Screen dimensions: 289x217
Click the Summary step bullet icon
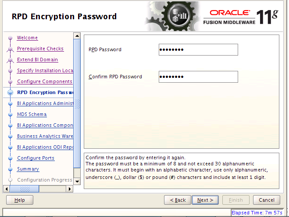(11, 169)
